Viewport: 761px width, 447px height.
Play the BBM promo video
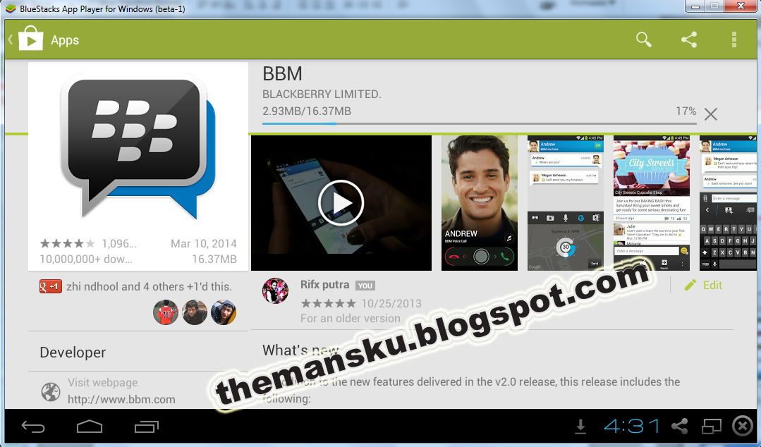[x=341, y=203]
